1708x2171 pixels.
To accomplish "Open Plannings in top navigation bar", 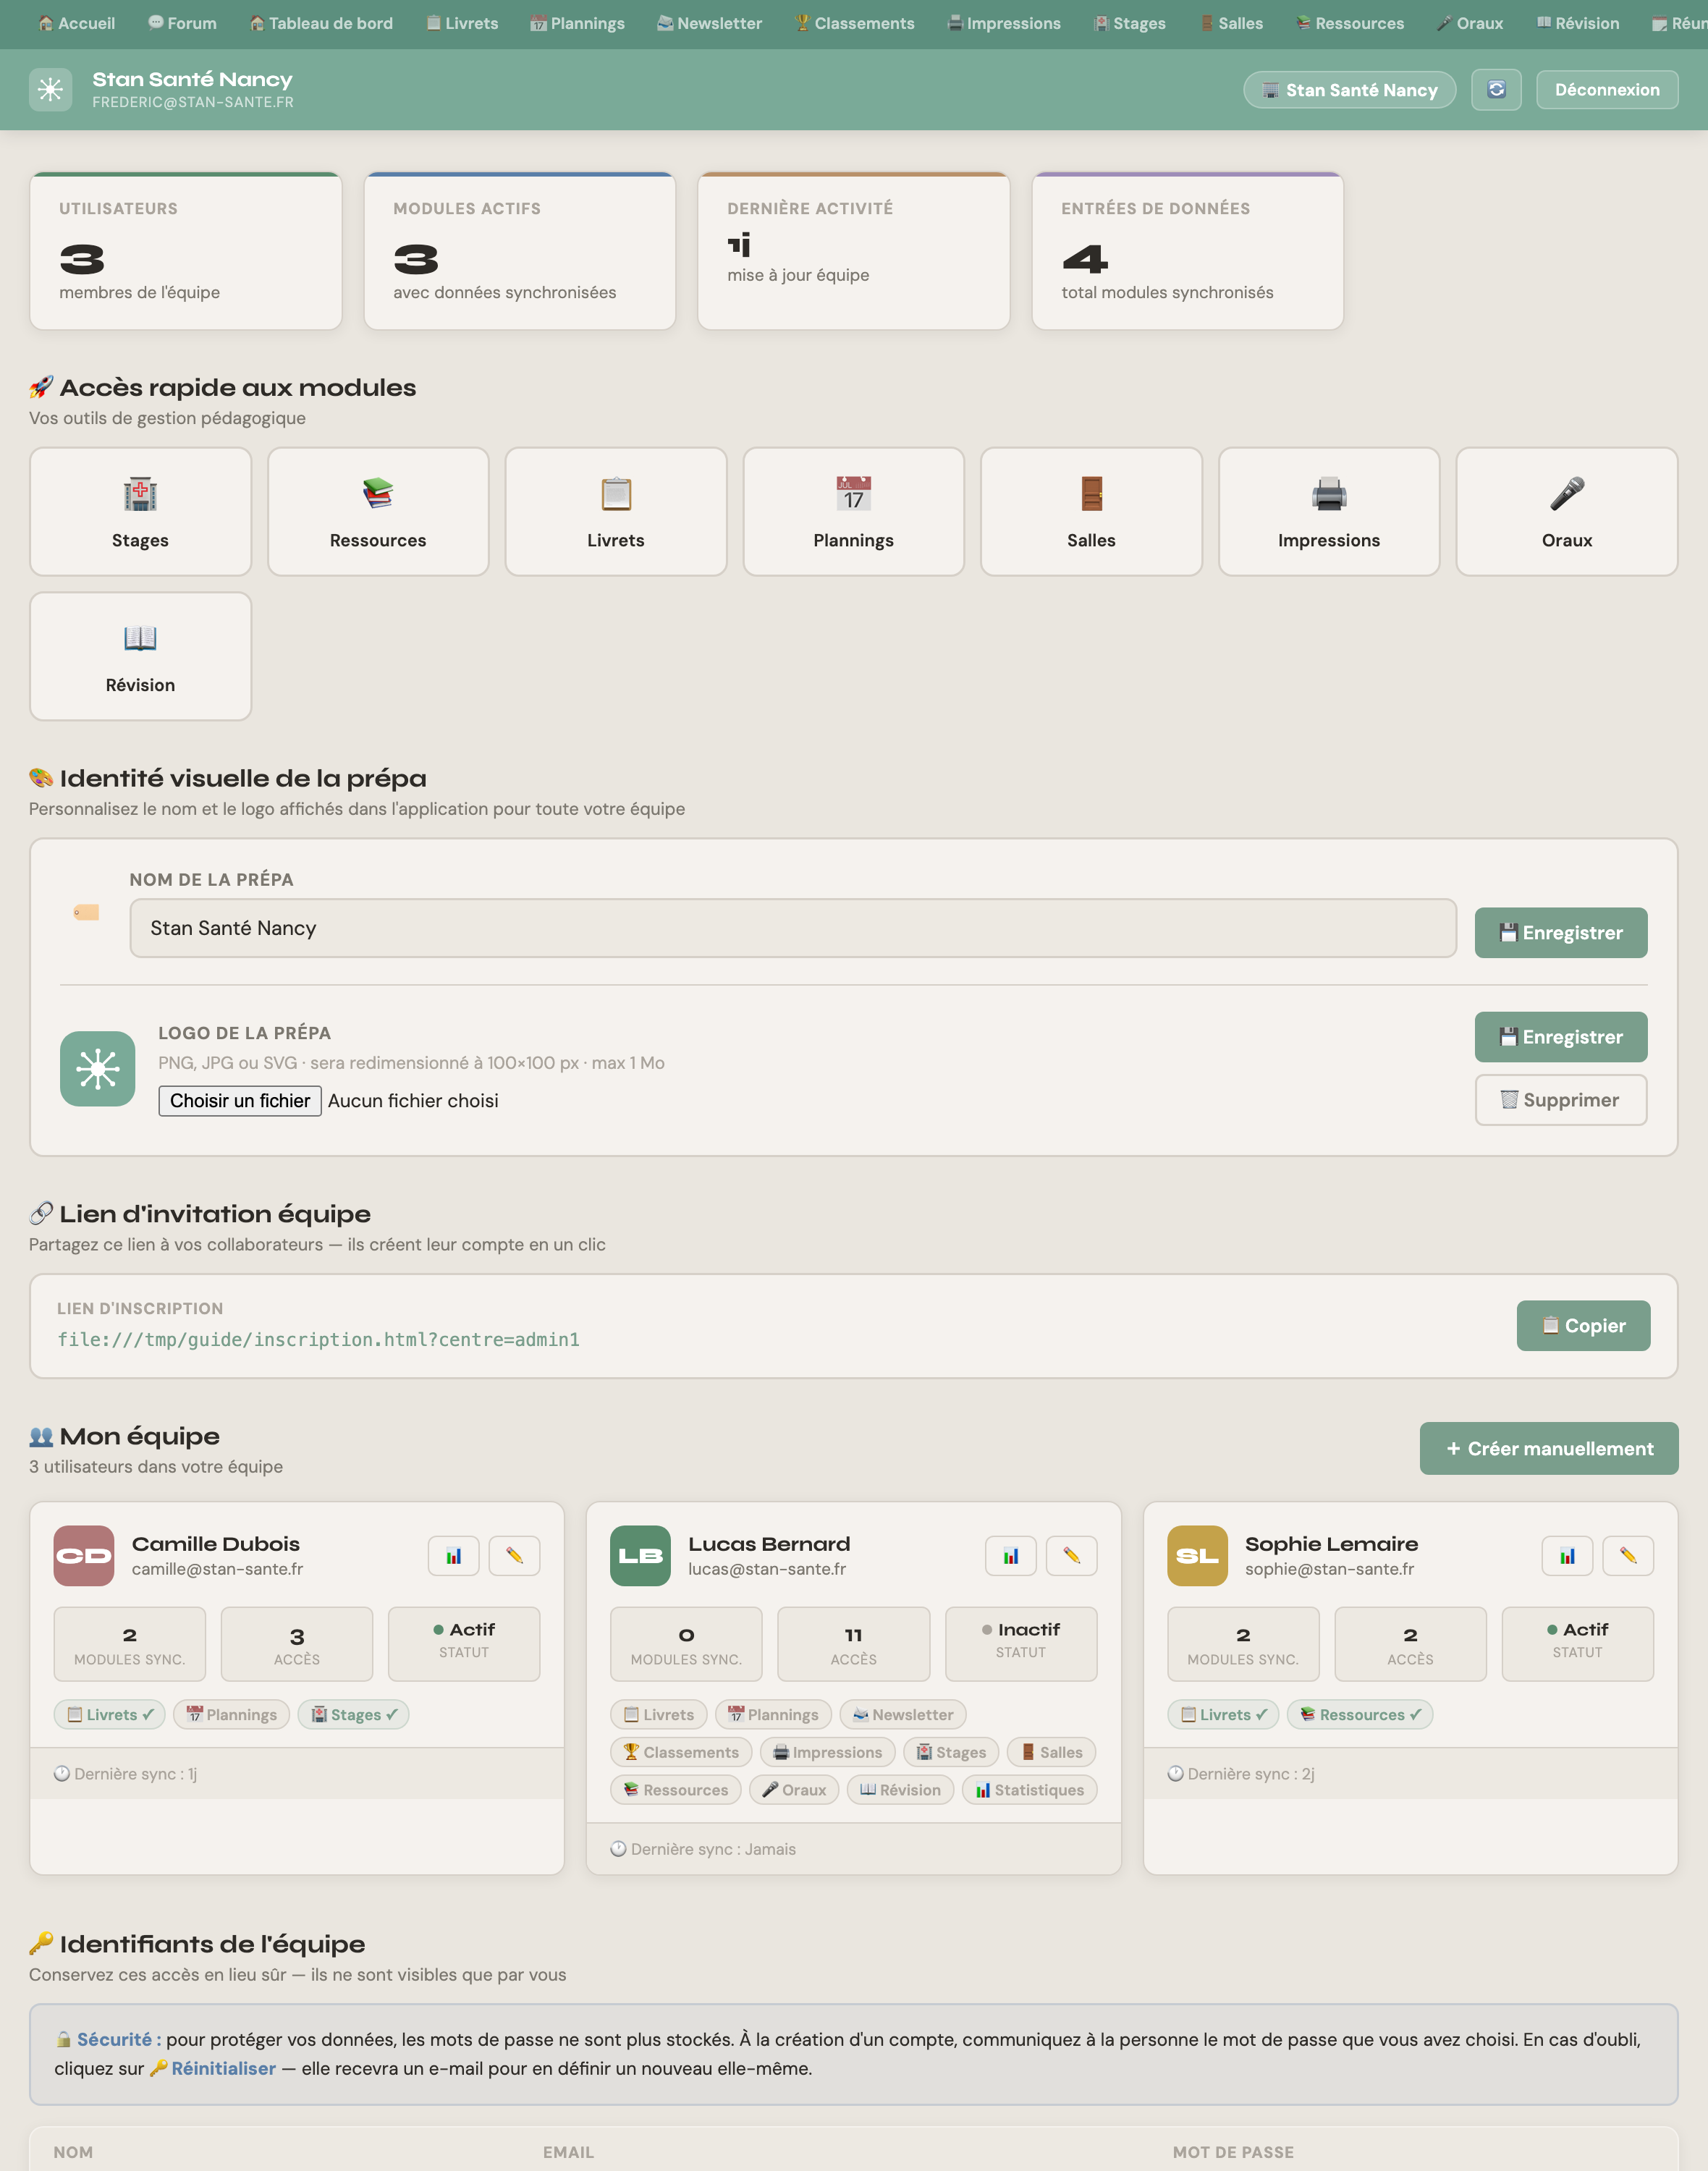I will [x=577, y=23].
